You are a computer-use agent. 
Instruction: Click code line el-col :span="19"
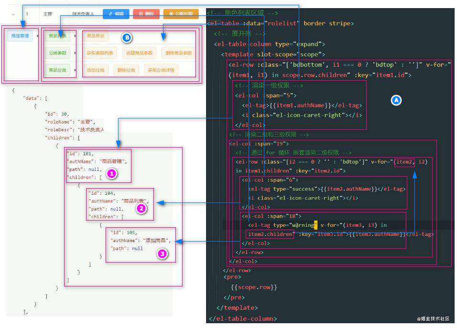pyautogui.click(x=259, y=144)
